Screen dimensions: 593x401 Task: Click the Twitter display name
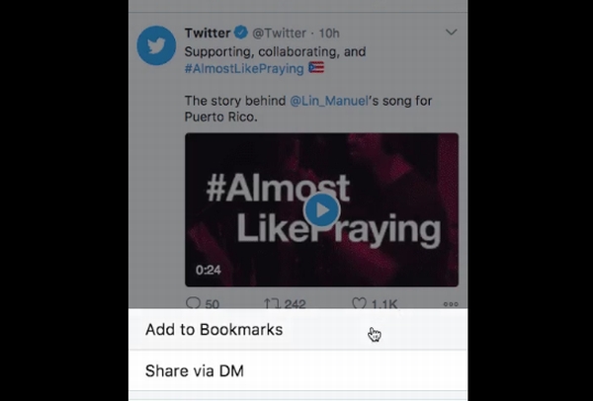tap(208, 33)
